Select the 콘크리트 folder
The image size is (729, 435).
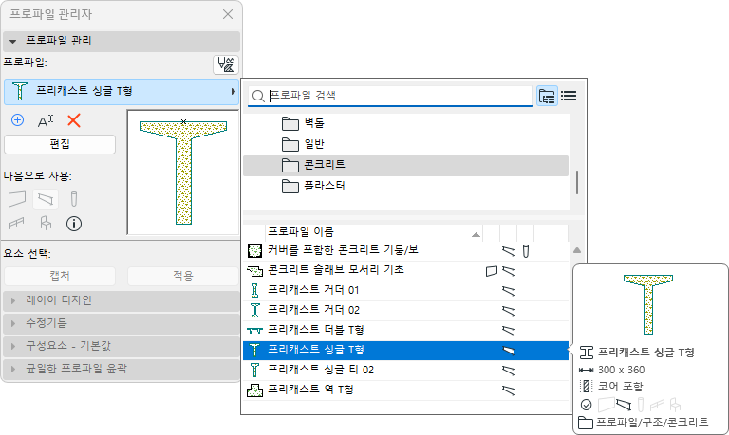(406, 165)
